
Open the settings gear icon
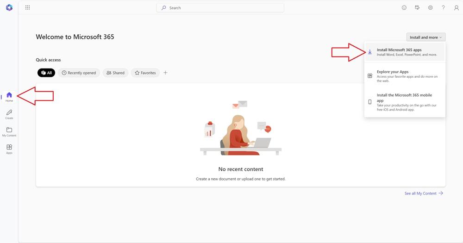430,8
